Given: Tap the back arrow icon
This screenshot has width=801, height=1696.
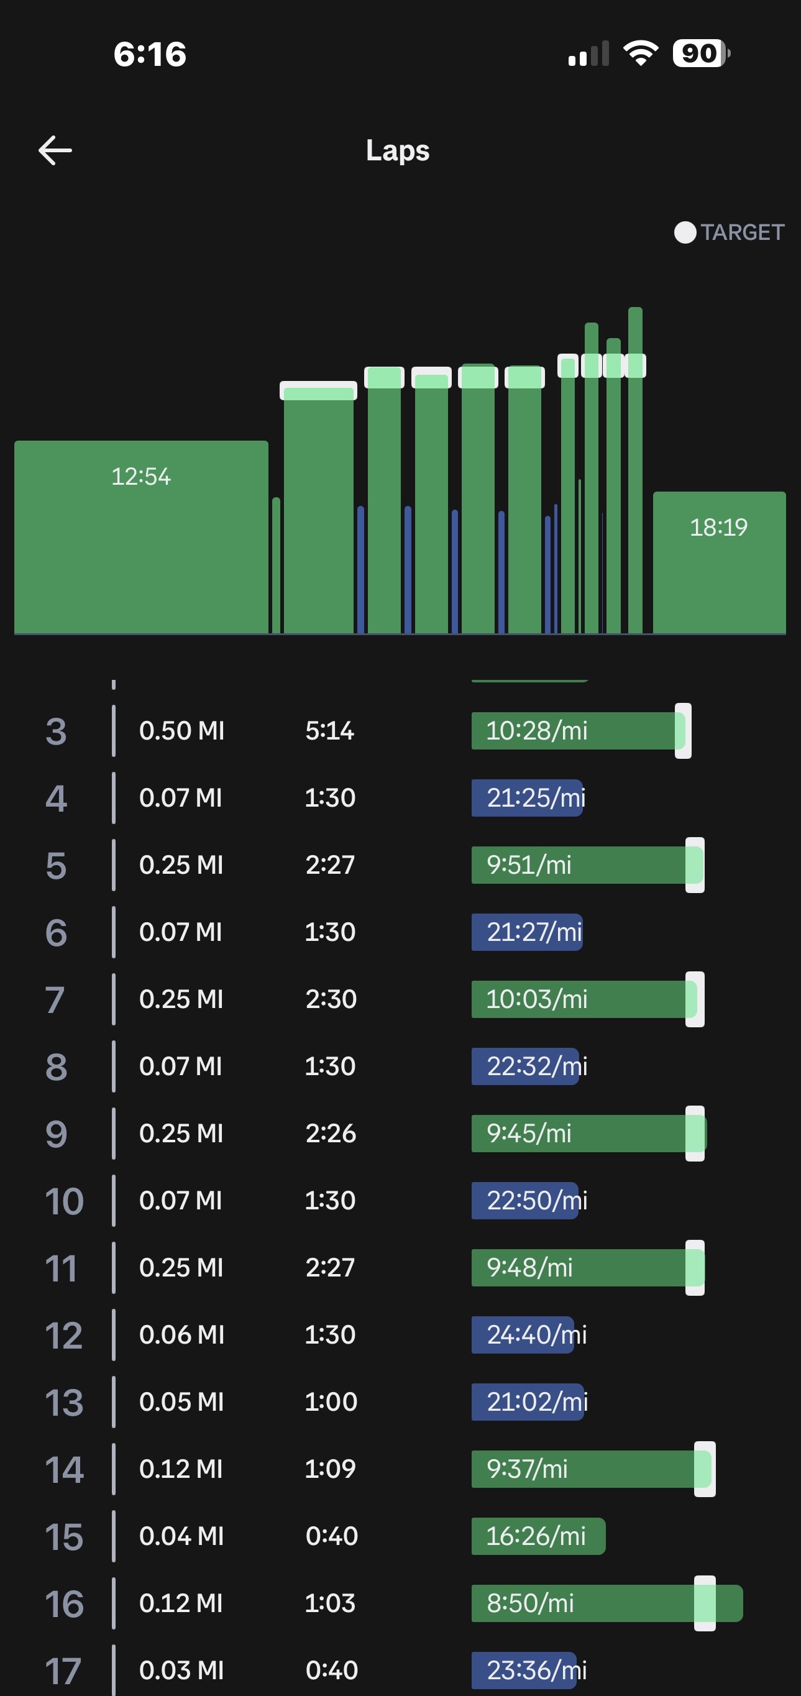Looking at the screenshot, I should 55,150.
